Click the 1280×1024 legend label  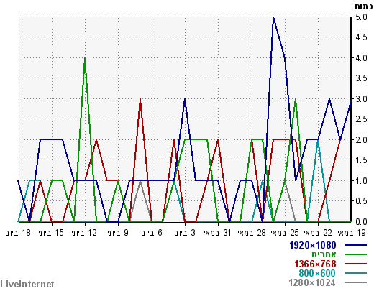tap(311, 283)
